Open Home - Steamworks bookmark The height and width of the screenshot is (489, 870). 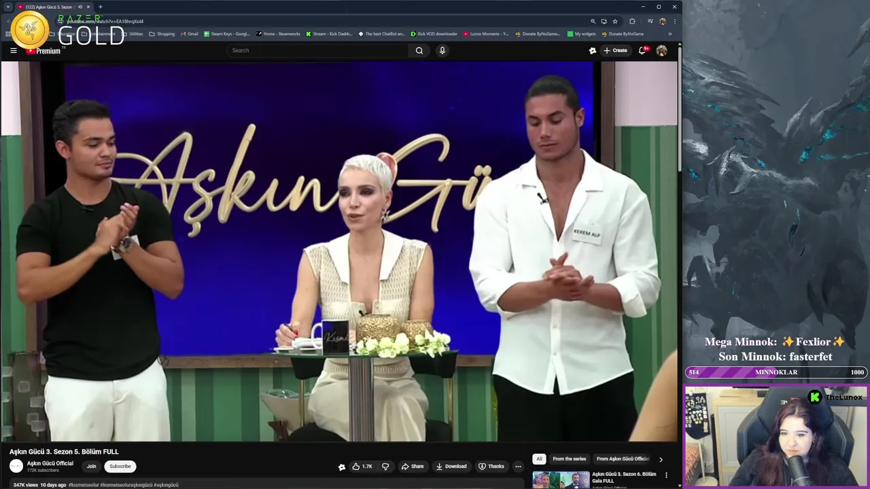tap(278, 34)
